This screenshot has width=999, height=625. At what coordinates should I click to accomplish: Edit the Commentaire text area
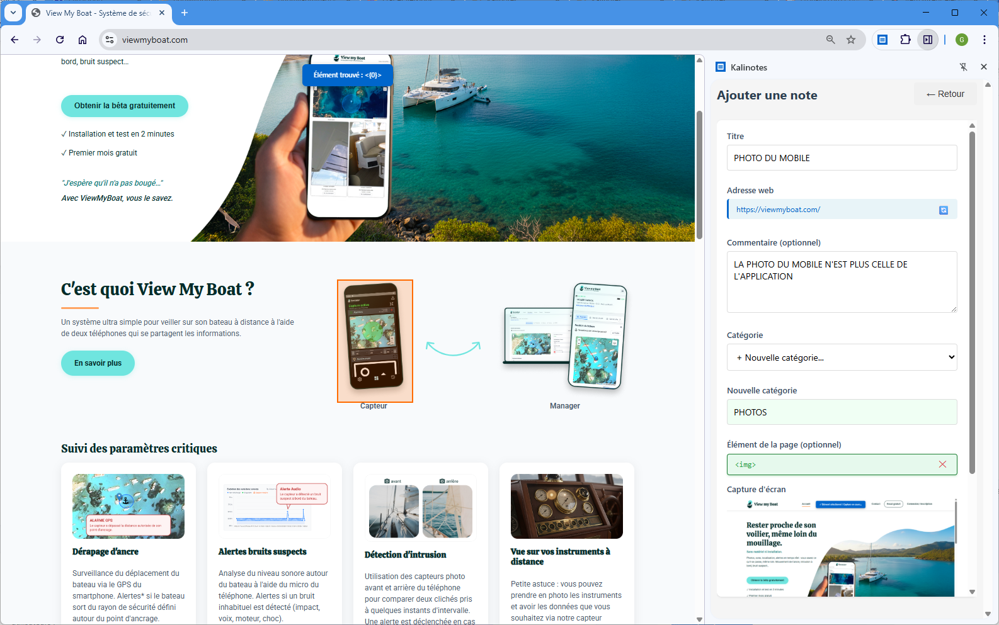(x=842, y=282)
